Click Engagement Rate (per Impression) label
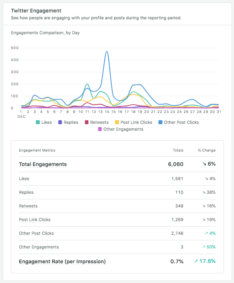Image resolution: width=234 pixels, height=283 pixels. click(x=62, y=262)
